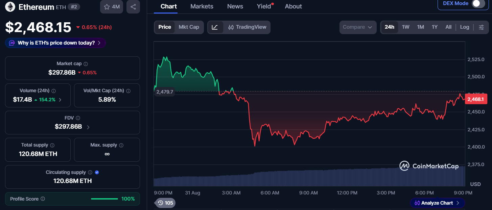Expand the Volume (24h) details arrow
This screenshot has height=210, width=492.
60,100
